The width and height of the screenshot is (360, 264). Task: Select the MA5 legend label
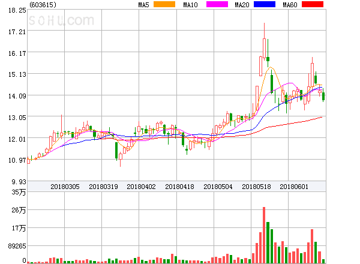point(143,5)
